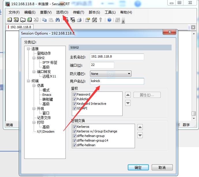Click the Reconnect green arrows icon
Viewport: 199px width, 177px height.
29,20
